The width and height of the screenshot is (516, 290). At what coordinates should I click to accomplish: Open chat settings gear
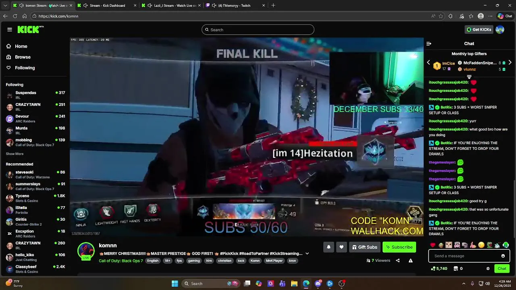[488, 269]
